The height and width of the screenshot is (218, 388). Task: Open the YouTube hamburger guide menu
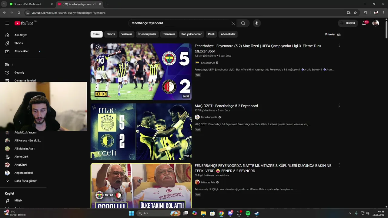pos(7,23)
